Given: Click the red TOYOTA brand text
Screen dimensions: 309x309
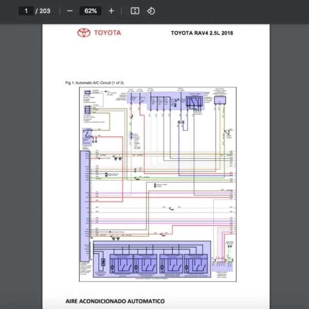Looking at the screenshot, I should click(x=107, y=33).
